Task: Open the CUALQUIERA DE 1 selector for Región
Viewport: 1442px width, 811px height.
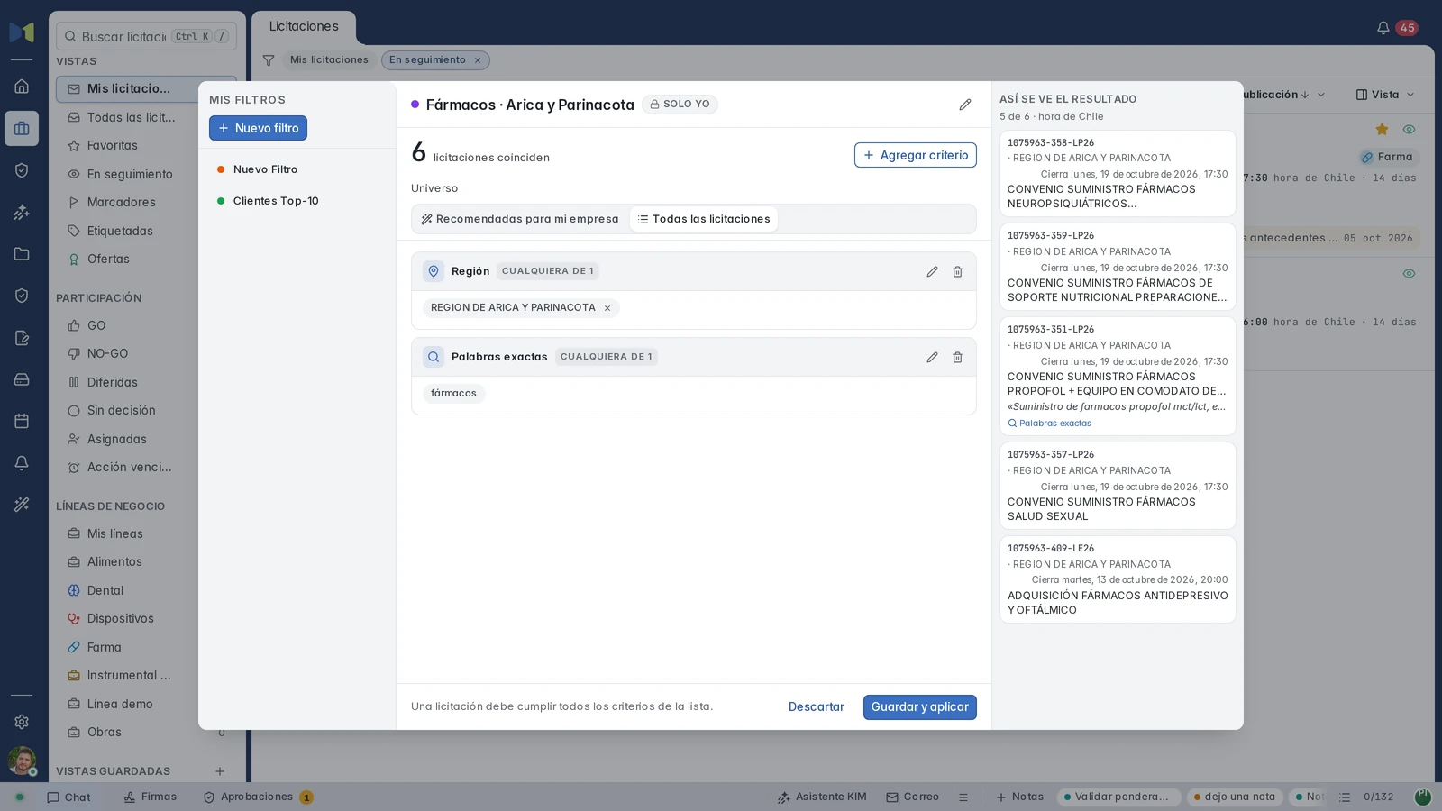Action: [547, 271]
